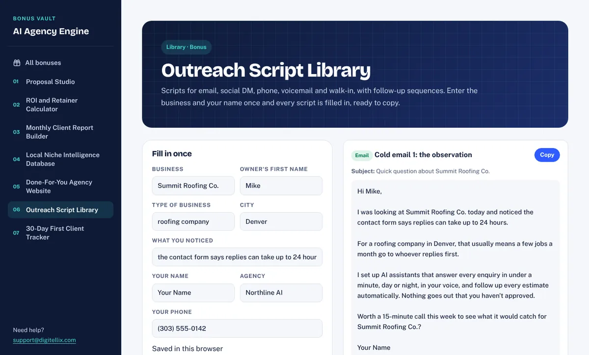This screenshot has height=355, width=589.
Task: Click the BONUS VAULT label
Action: (x=34, y=19)
